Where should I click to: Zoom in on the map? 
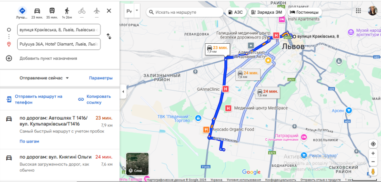[x=373, y=153]
